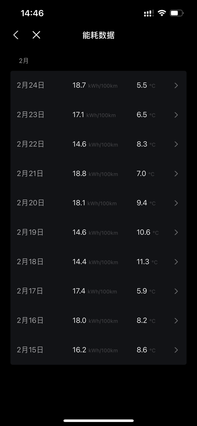This screenshot has height=426, width=197.
Task: Tap the 能耗数据 title
Action: click(98, 35)
